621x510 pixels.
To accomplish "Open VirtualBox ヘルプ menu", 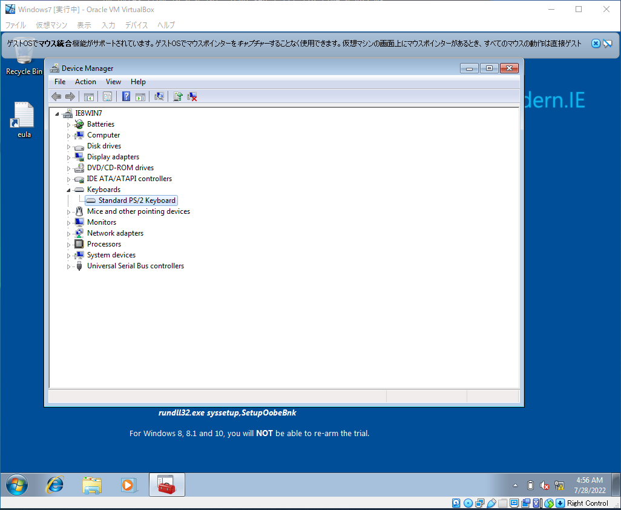I will pos(166,25).
